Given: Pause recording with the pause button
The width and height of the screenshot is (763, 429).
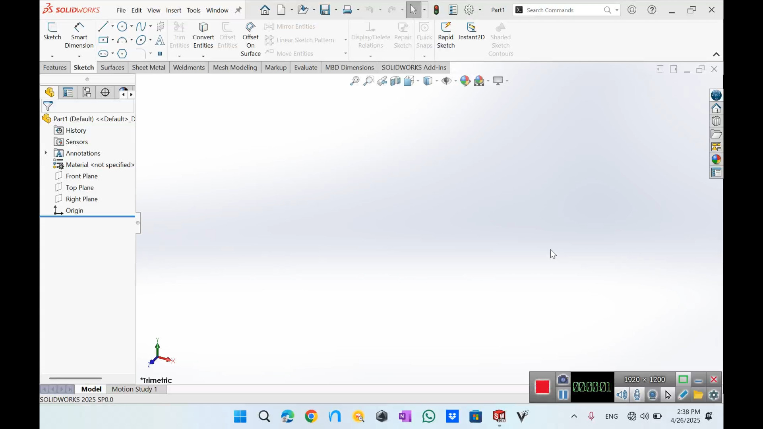Looking at the screenshot, I should click(x=563, y=395).
